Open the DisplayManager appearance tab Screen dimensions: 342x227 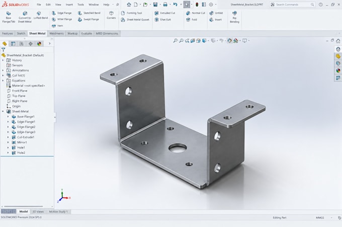[39, 44]
